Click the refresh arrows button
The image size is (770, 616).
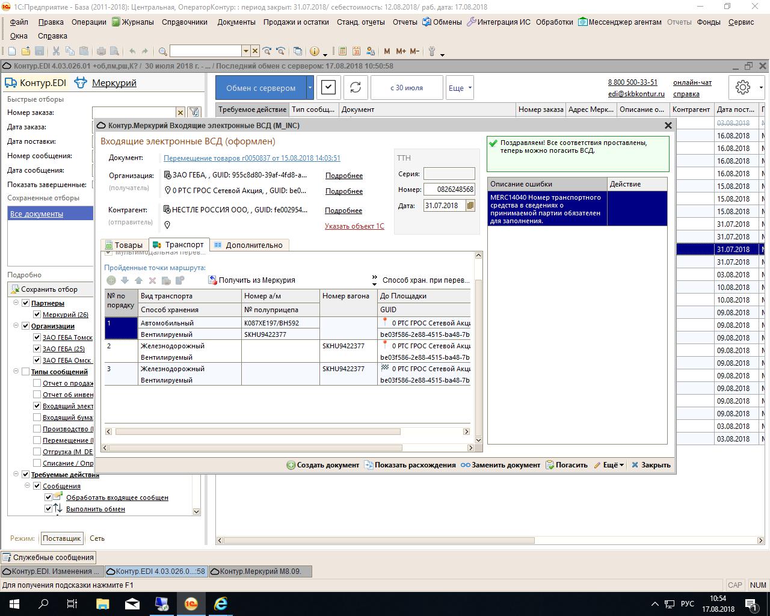click(356, 87)
